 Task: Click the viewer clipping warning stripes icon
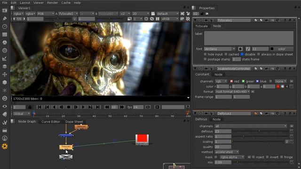coord(188,19)
